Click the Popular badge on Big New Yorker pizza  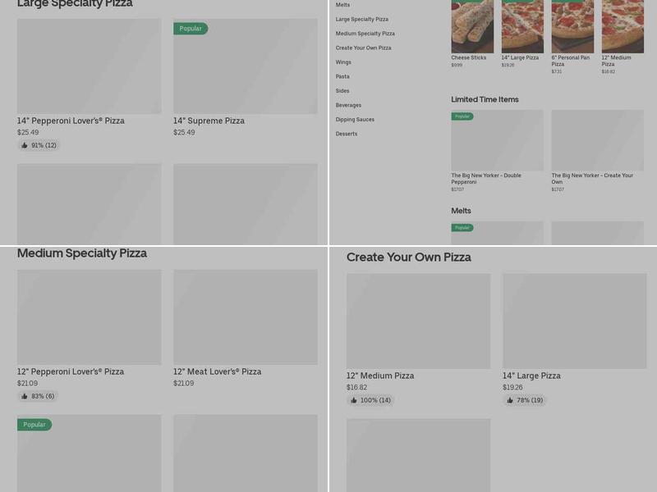pos(463,116)
